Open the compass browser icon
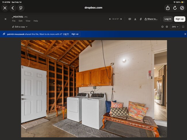This screenshot has width=187, height=140. 182,8
